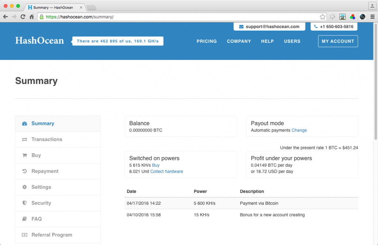Select Buy in the sidebar menu

58,155
